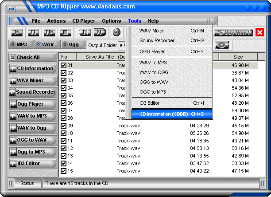Uncheck track 07 checkbox
Image resolution: width=271 pixels, height=197 pixels.
[x=63, y=110]
